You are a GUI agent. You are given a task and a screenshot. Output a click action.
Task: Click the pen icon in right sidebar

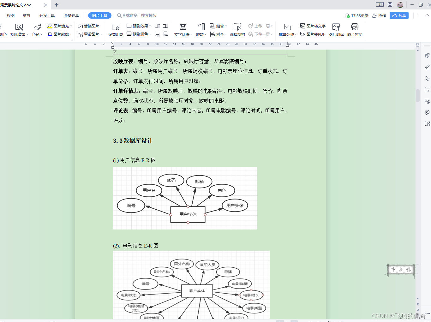click(427, 67)
